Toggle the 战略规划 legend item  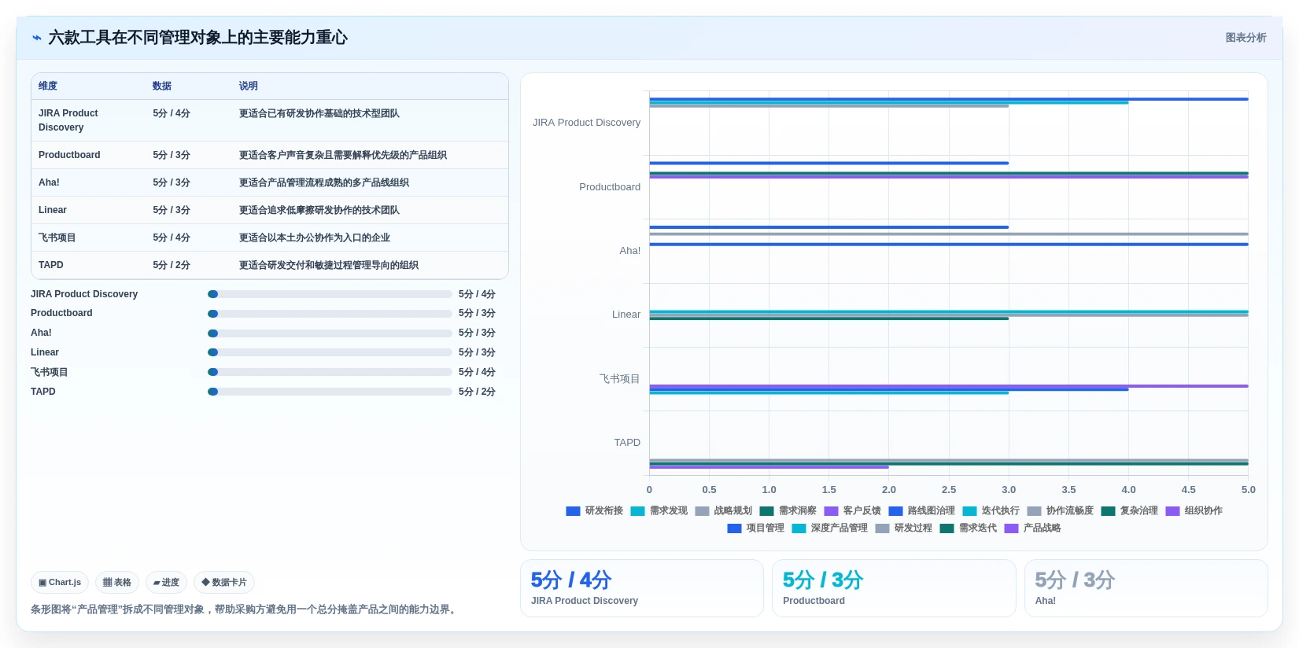pyautogui.click(x=724, y=511)
